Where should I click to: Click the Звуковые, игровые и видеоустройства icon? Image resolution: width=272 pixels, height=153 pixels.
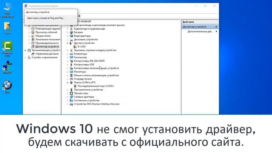71,50
